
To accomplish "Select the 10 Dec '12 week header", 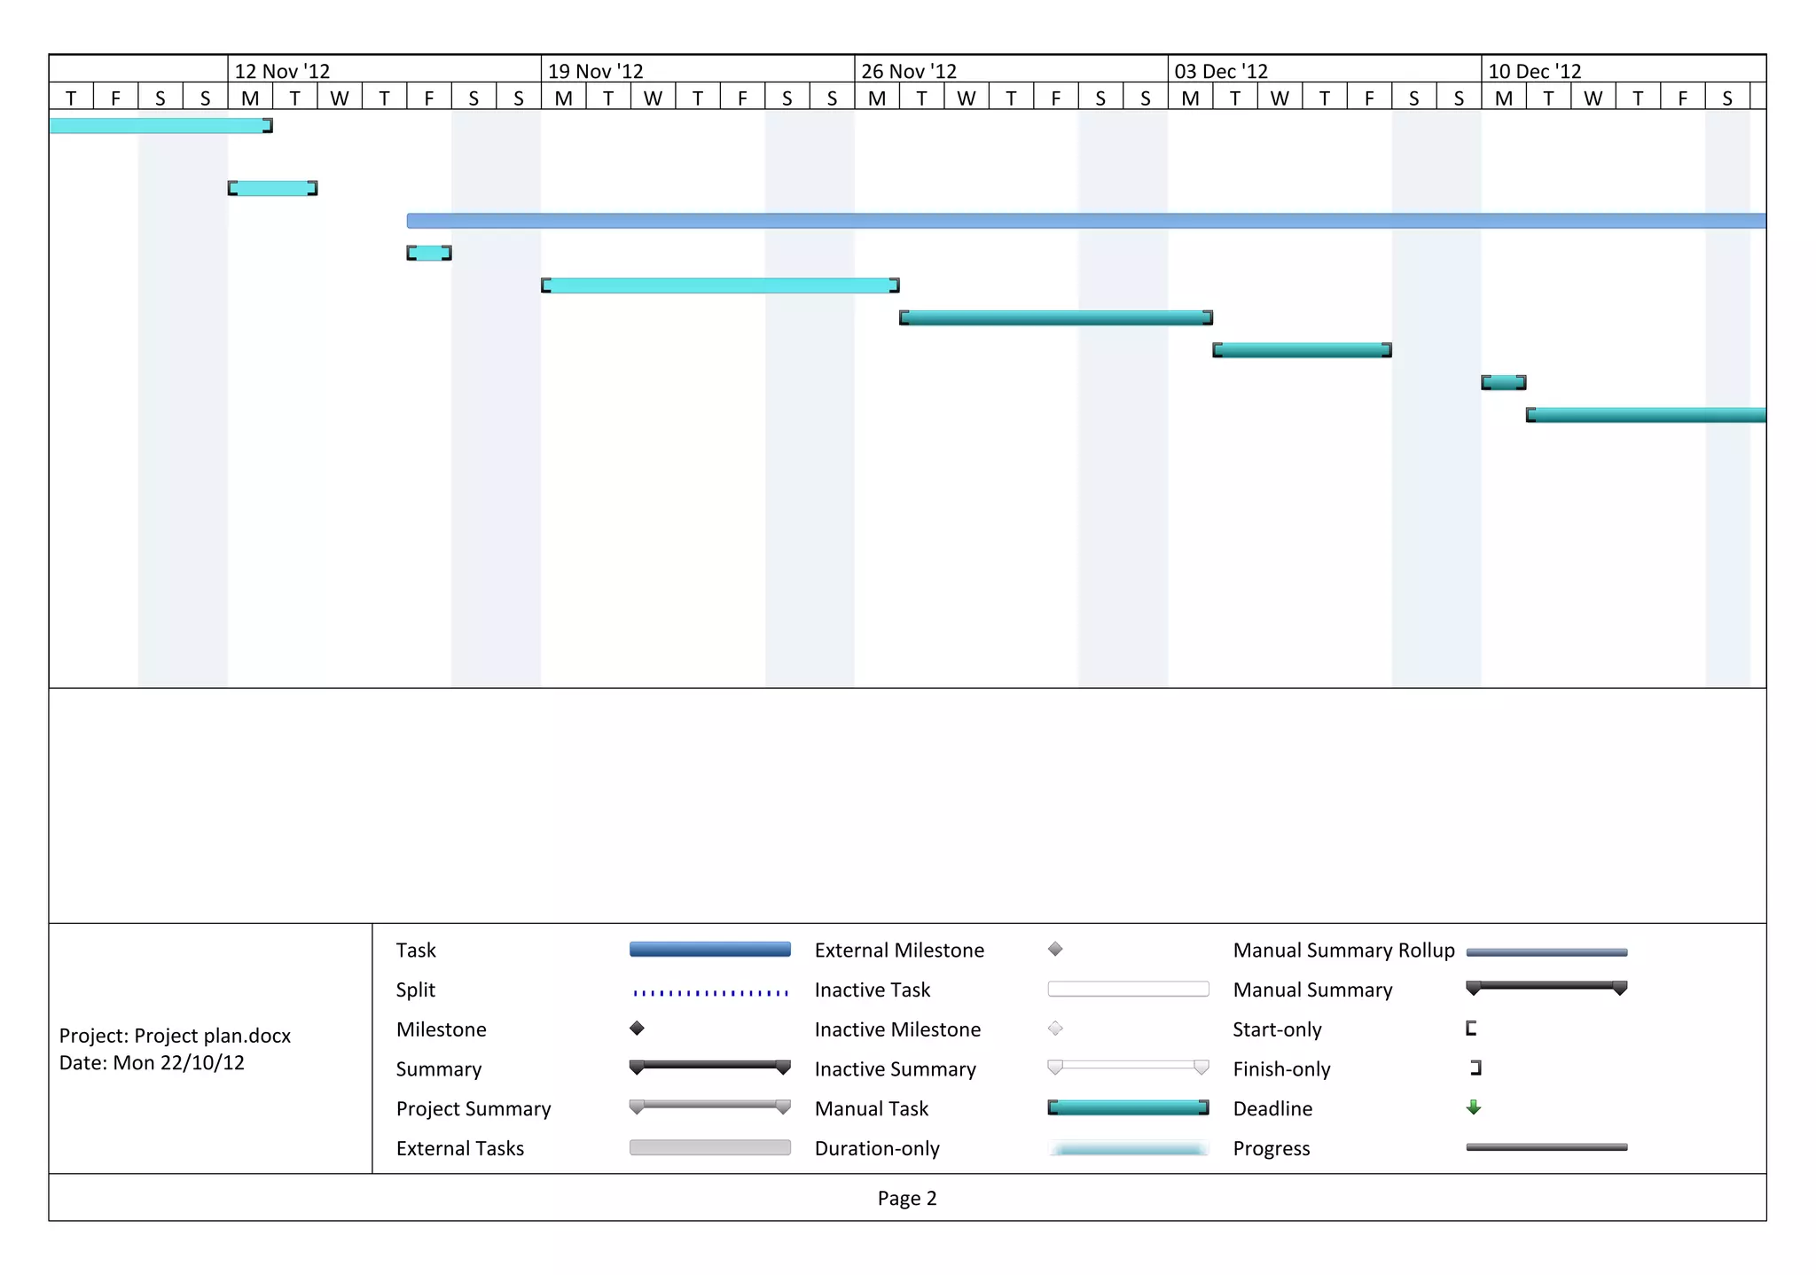I will (x=1534, y=71).
